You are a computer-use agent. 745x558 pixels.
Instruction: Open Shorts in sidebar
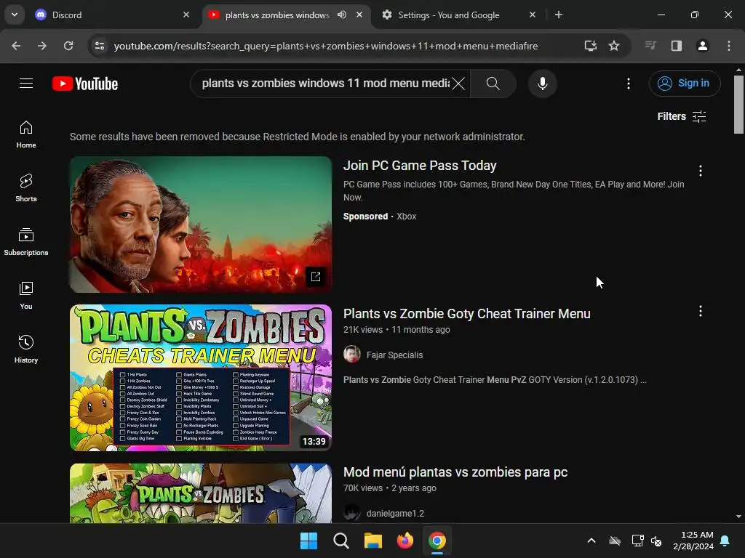click(26, 188)
